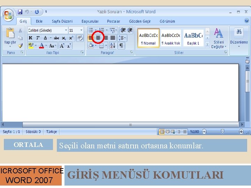Toggle superscript formatting

[x=71, y=38]
